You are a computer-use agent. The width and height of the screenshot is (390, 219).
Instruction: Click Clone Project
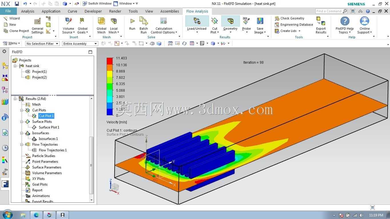pyautogui.click(x=16, y=31)
